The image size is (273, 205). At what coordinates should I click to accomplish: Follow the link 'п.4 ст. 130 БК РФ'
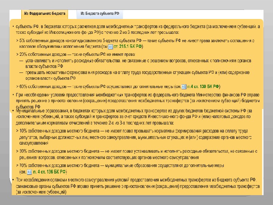[203, 87]
